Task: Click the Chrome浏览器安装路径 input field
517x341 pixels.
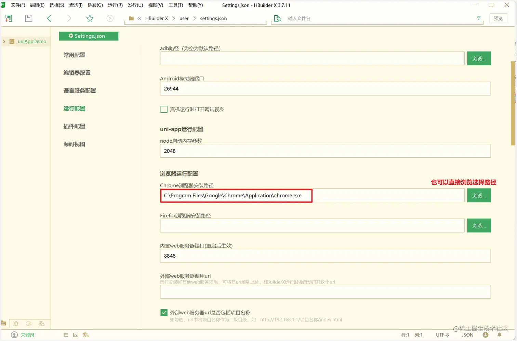Action: [312, 196]
